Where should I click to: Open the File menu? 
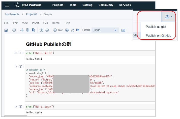click(x=6, y=23)
